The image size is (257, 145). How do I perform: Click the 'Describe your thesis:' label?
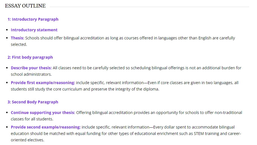31,68
